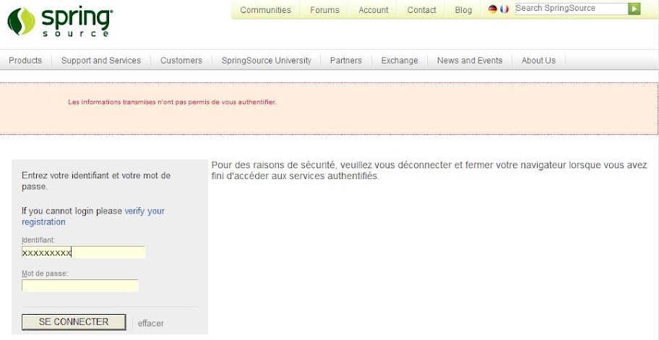The image size is (659, 340).
Task: Go to the Account page
Action: tap(373, 10)
